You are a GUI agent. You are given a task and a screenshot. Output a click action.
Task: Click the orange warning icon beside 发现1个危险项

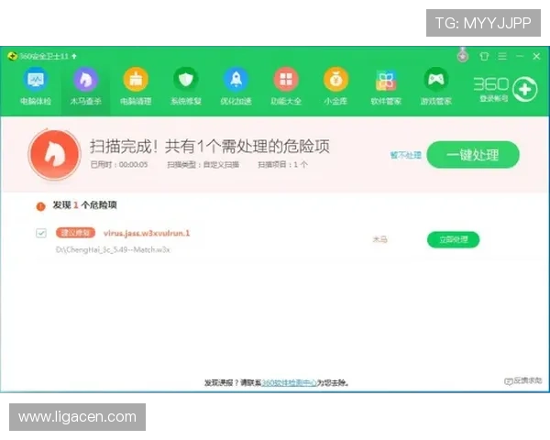pos(41,206)
